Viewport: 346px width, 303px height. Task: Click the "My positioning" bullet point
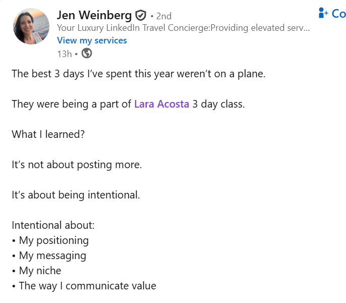click(53, 240)
